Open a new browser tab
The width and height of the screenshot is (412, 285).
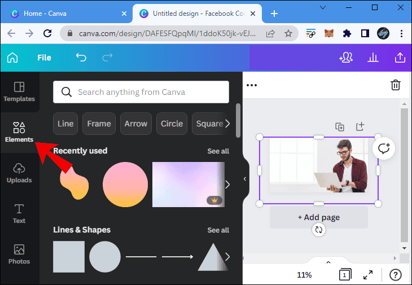click(x=274, y=14)
